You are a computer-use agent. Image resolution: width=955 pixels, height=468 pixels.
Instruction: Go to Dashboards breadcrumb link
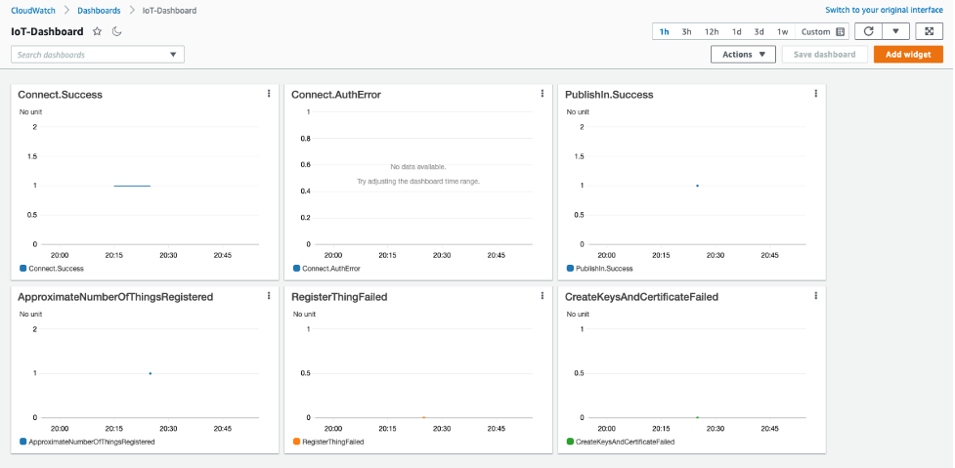(x=99, y=11)
